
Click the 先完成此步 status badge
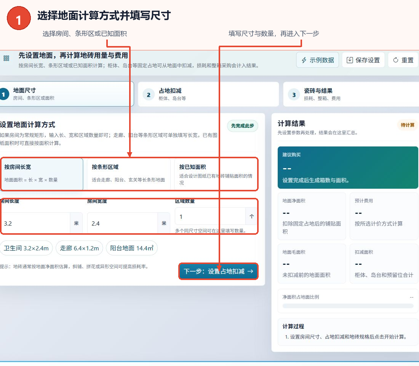coord(242,126)
